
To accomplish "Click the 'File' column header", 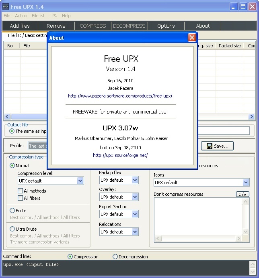I will 33,46.
